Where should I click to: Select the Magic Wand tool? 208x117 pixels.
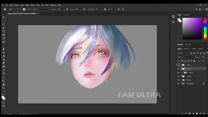tap(4, 28)
